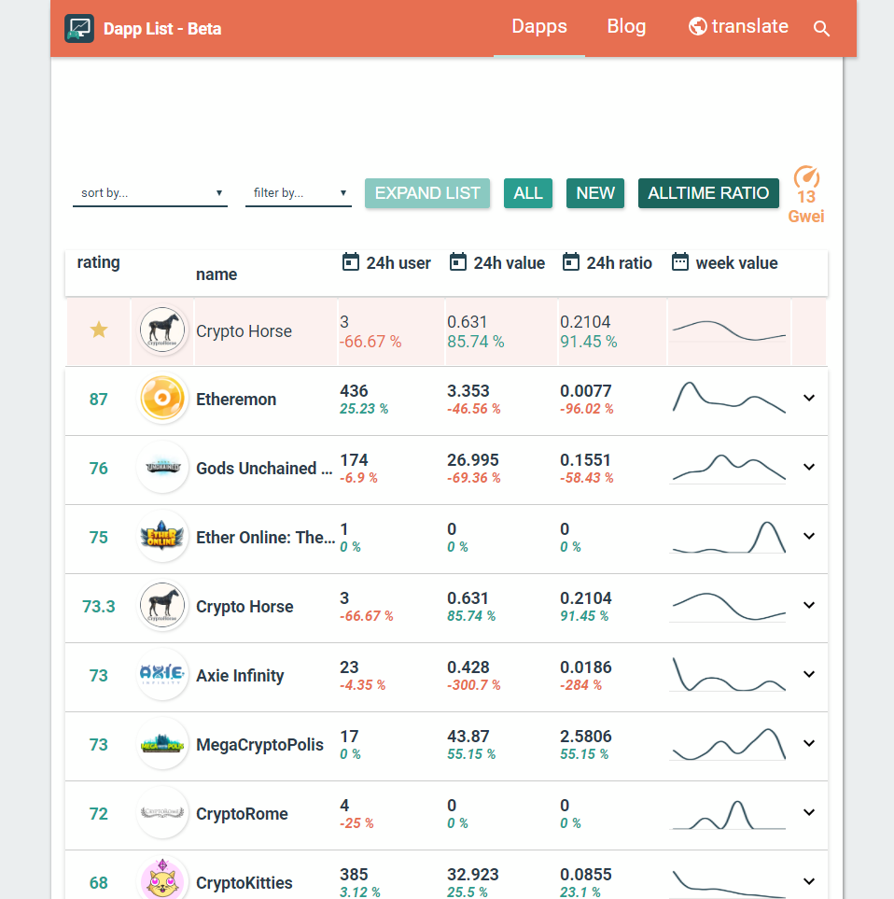Click the Dapp List - Beta title
The image size is (894, 899).
pyautogui.click(x=162, y=29)
